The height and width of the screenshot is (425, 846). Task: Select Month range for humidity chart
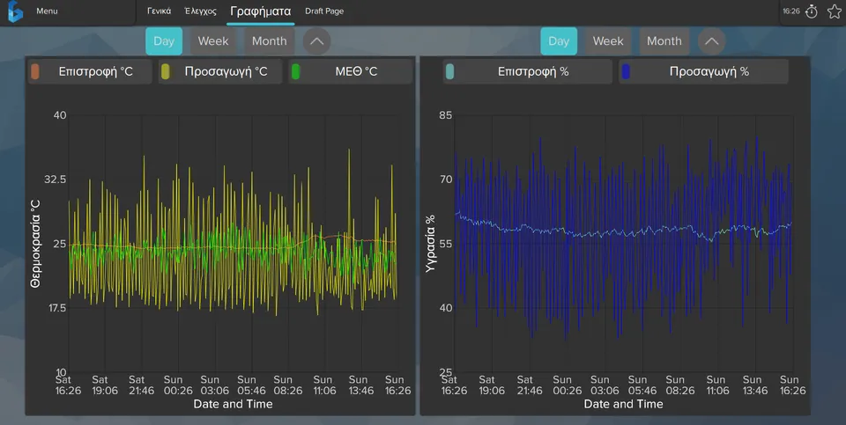664,41
